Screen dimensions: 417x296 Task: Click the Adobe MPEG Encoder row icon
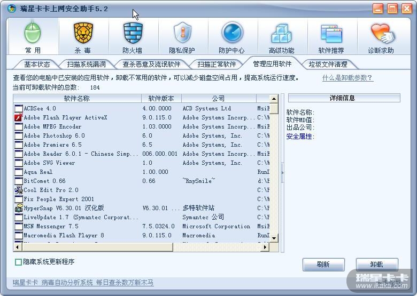pos(19,126)
